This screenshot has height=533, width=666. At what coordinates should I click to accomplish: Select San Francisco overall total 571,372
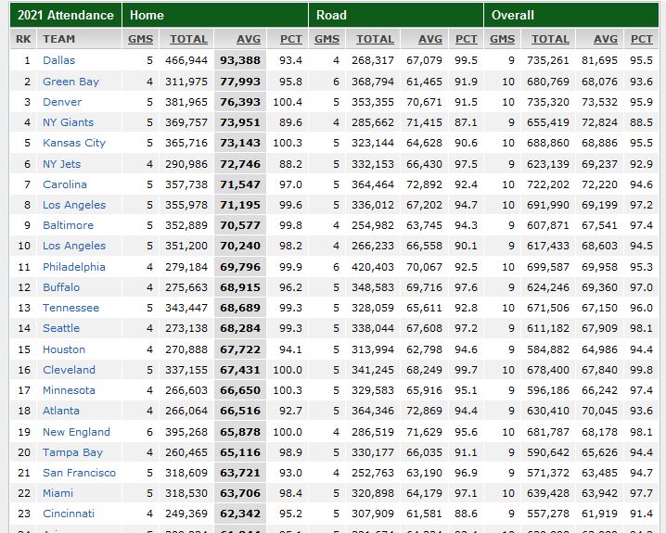point(548,473)
